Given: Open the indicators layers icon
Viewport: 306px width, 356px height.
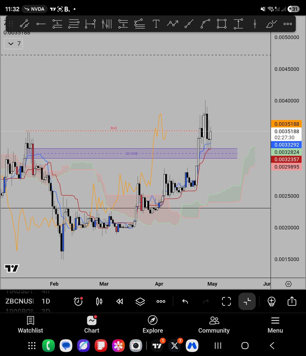Looking at the screenshot, I should [140, 301].
